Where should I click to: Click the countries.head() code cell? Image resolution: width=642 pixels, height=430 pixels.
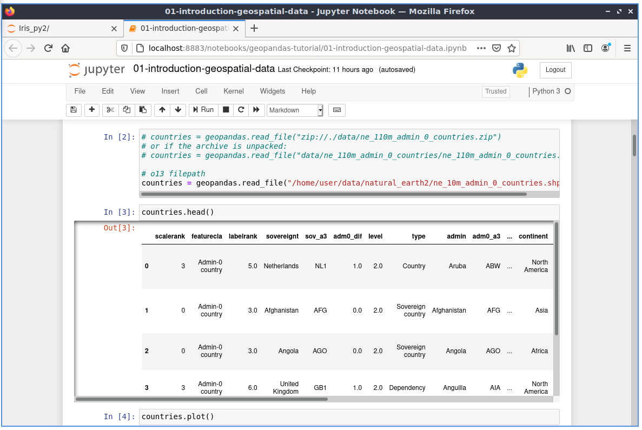coord(350,213)
